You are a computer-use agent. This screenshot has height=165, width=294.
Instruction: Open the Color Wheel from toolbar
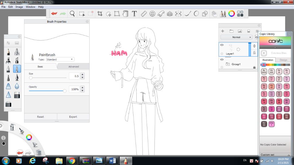231,13
